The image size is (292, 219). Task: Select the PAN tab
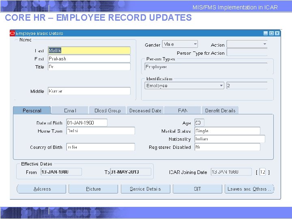tap(182, 111)
